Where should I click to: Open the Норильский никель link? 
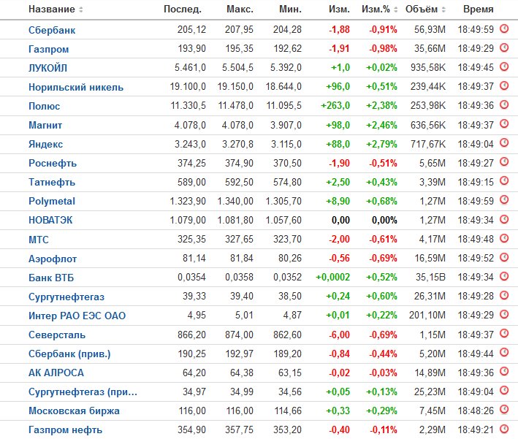tap(76, 87)
